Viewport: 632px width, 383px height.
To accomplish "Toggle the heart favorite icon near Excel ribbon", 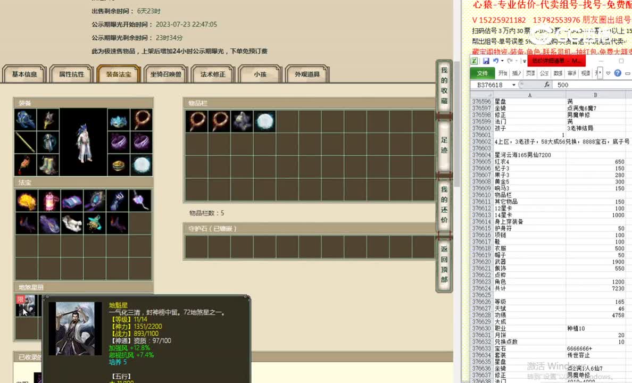I will point(608,74).
